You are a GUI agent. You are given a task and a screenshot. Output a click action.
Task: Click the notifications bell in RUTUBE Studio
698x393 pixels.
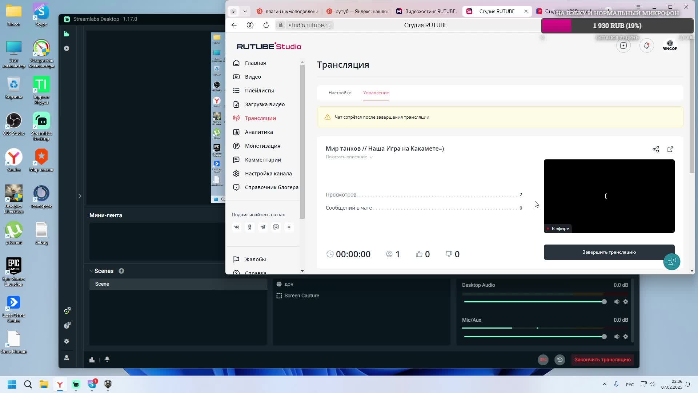point(646,46)
